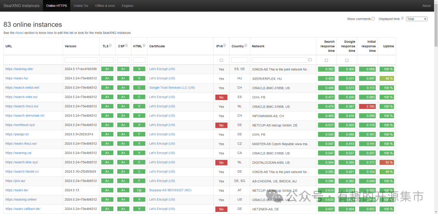Open the Online HTTPS tab

pos(56,6)
